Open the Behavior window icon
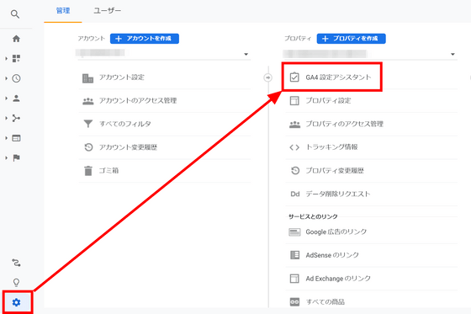 [16, 138]
